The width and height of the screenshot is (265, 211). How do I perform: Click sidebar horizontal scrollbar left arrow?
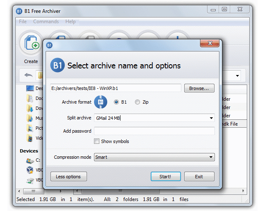19,191
